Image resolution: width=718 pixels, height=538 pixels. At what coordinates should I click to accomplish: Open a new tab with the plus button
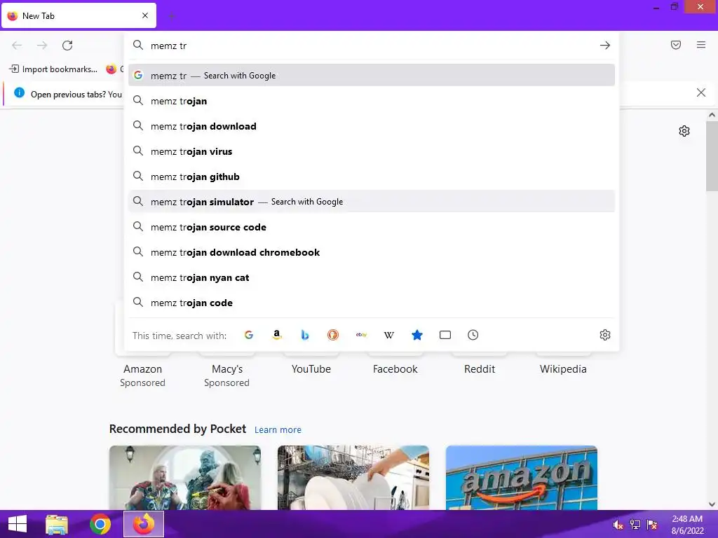click(x=172, y=16)
